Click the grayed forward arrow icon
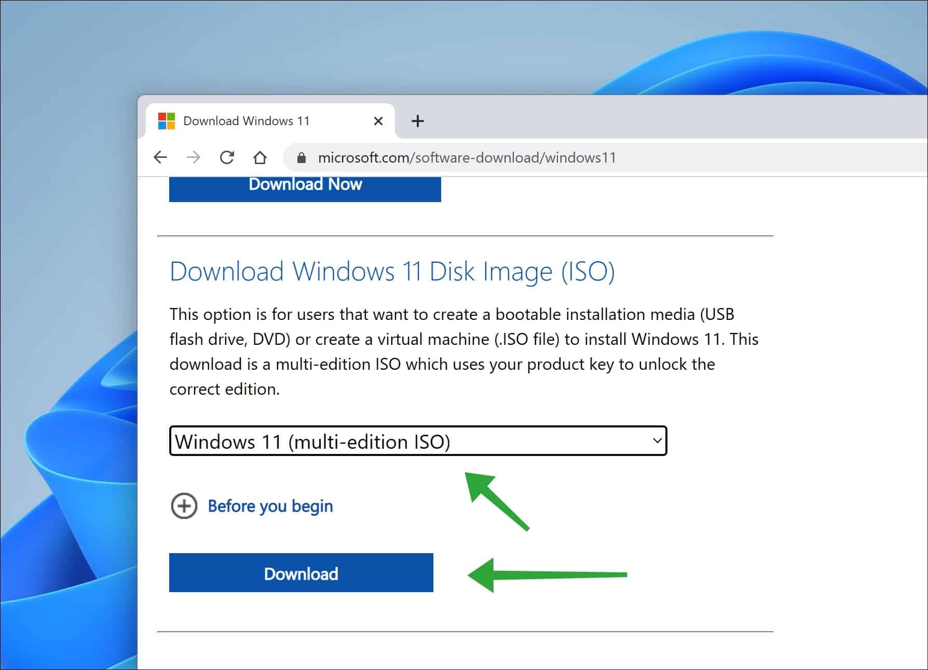The image size is (928, 670). click(x=194, y=157)
